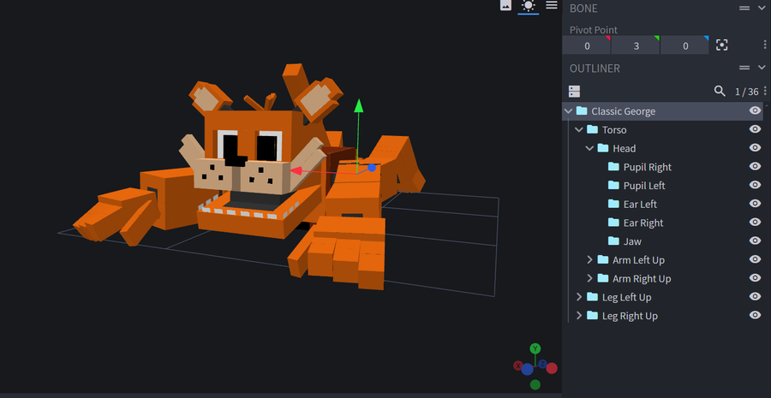Toggle visibility of Torso
The height and width of the screenshot is (398, 771).
pyautogui.click(x=755, y=129)
